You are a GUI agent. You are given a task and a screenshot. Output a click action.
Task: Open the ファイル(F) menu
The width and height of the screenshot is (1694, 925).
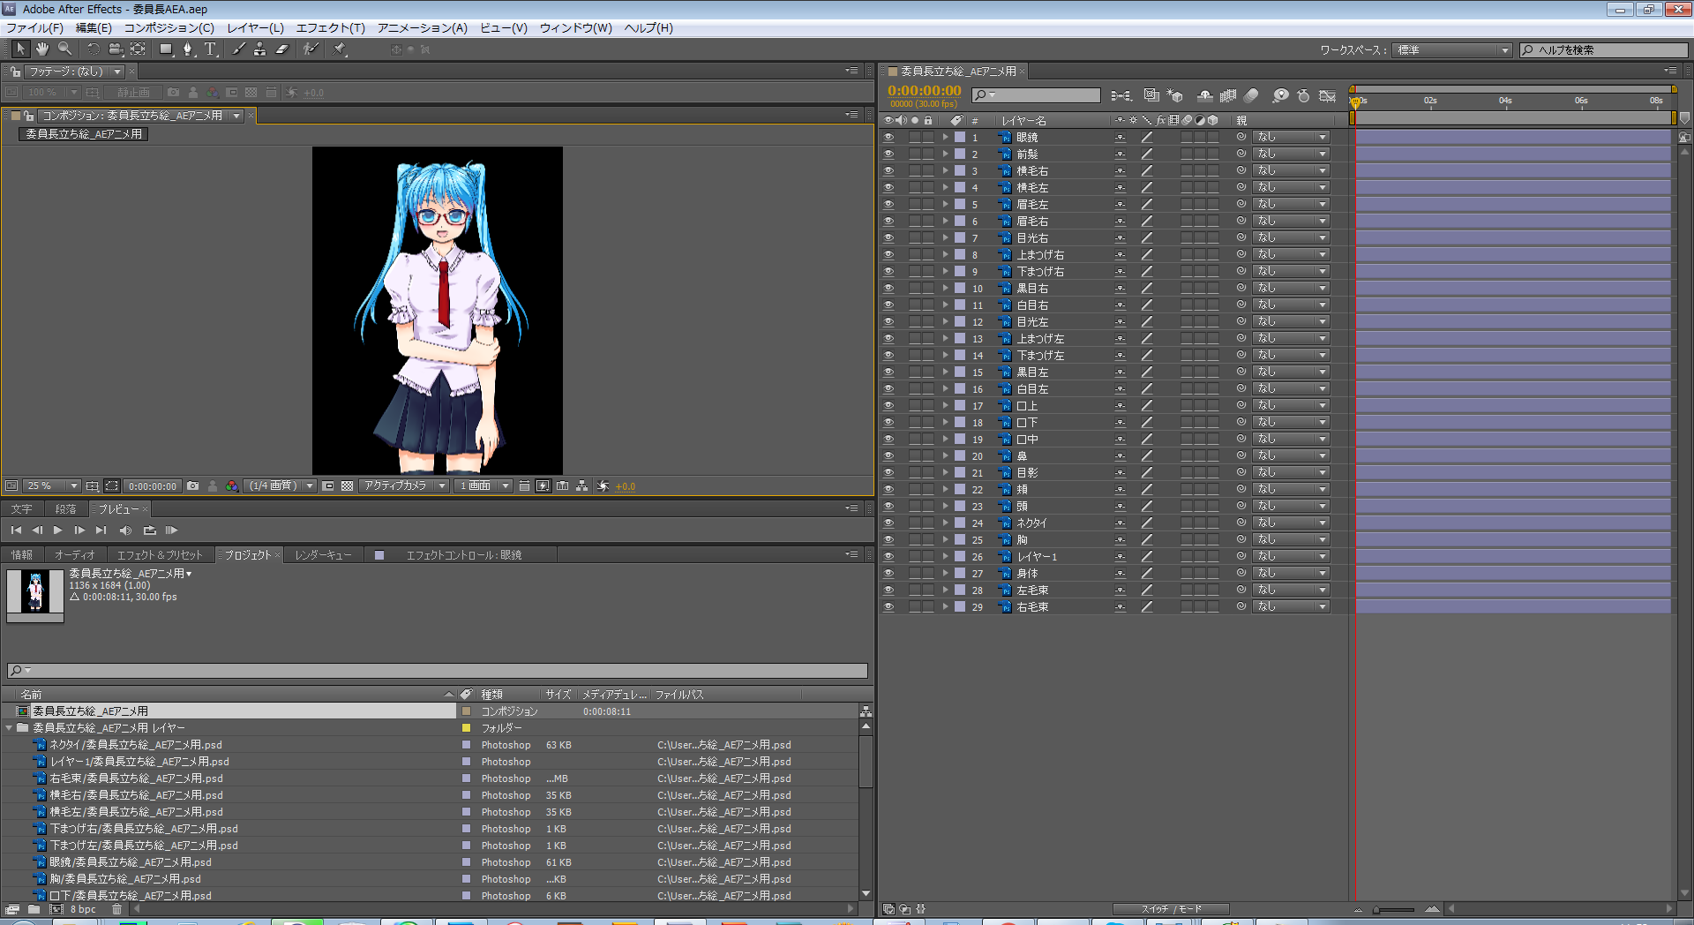point(34,28)
